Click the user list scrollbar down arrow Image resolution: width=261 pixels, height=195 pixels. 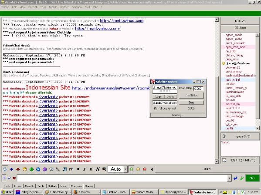click(x=258, y=128)
